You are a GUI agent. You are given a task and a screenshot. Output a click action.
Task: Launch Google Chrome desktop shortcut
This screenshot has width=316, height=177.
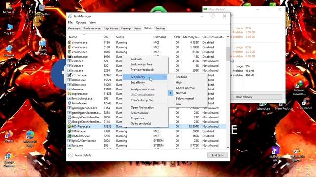pyautogui.click(x=9, y=160)
